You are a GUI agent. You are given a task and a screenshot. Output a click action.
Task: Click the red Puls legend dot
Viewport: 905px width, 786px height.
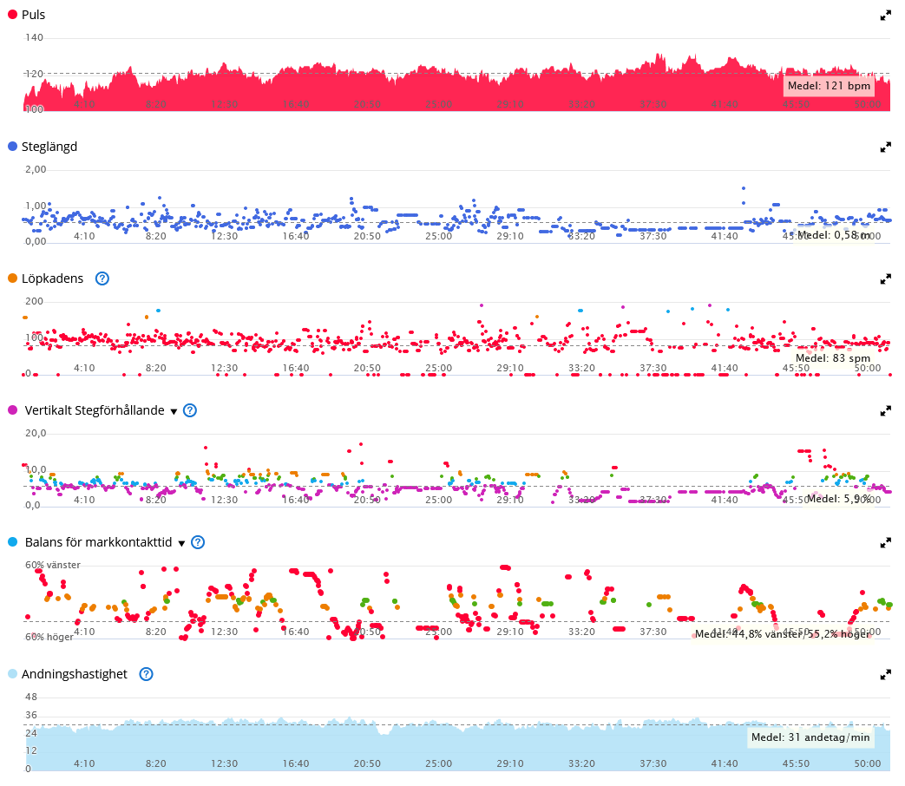pos(12,15)
